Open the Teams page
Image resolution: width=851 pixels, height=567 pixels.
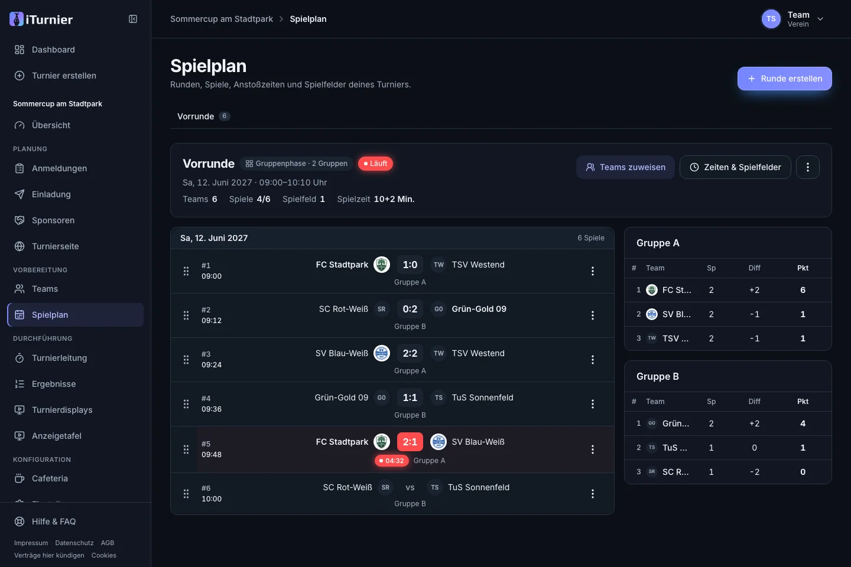(x=76, y=289)
